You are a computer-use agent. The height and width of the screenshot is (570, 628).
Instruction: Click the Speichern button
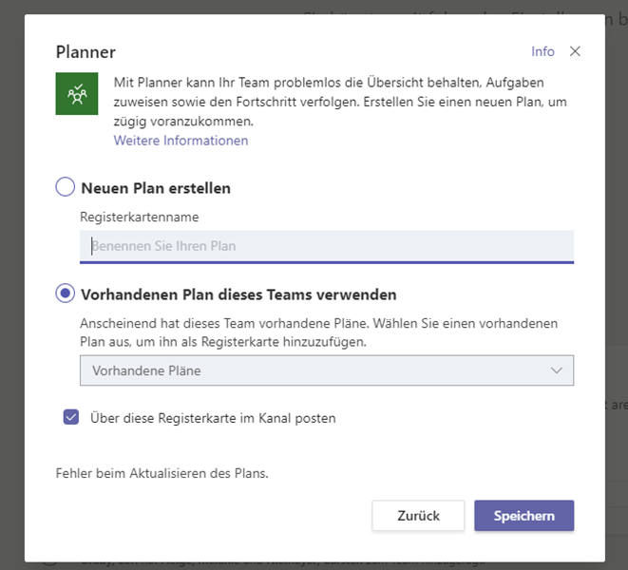(x=523, y=516)
